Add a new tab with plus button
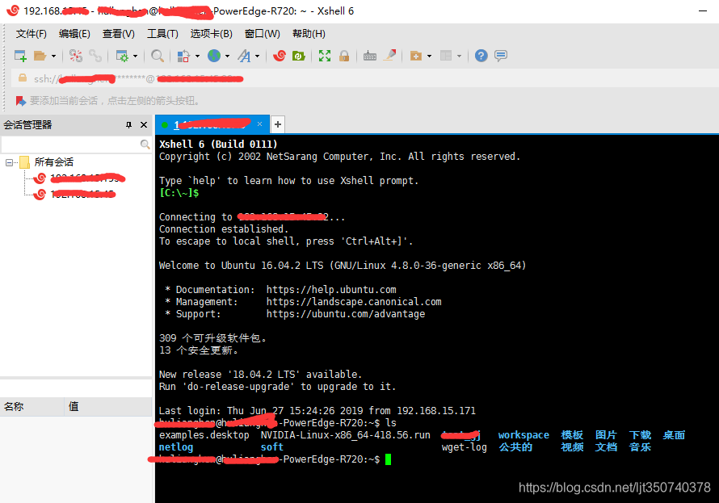 pos(278,124)
